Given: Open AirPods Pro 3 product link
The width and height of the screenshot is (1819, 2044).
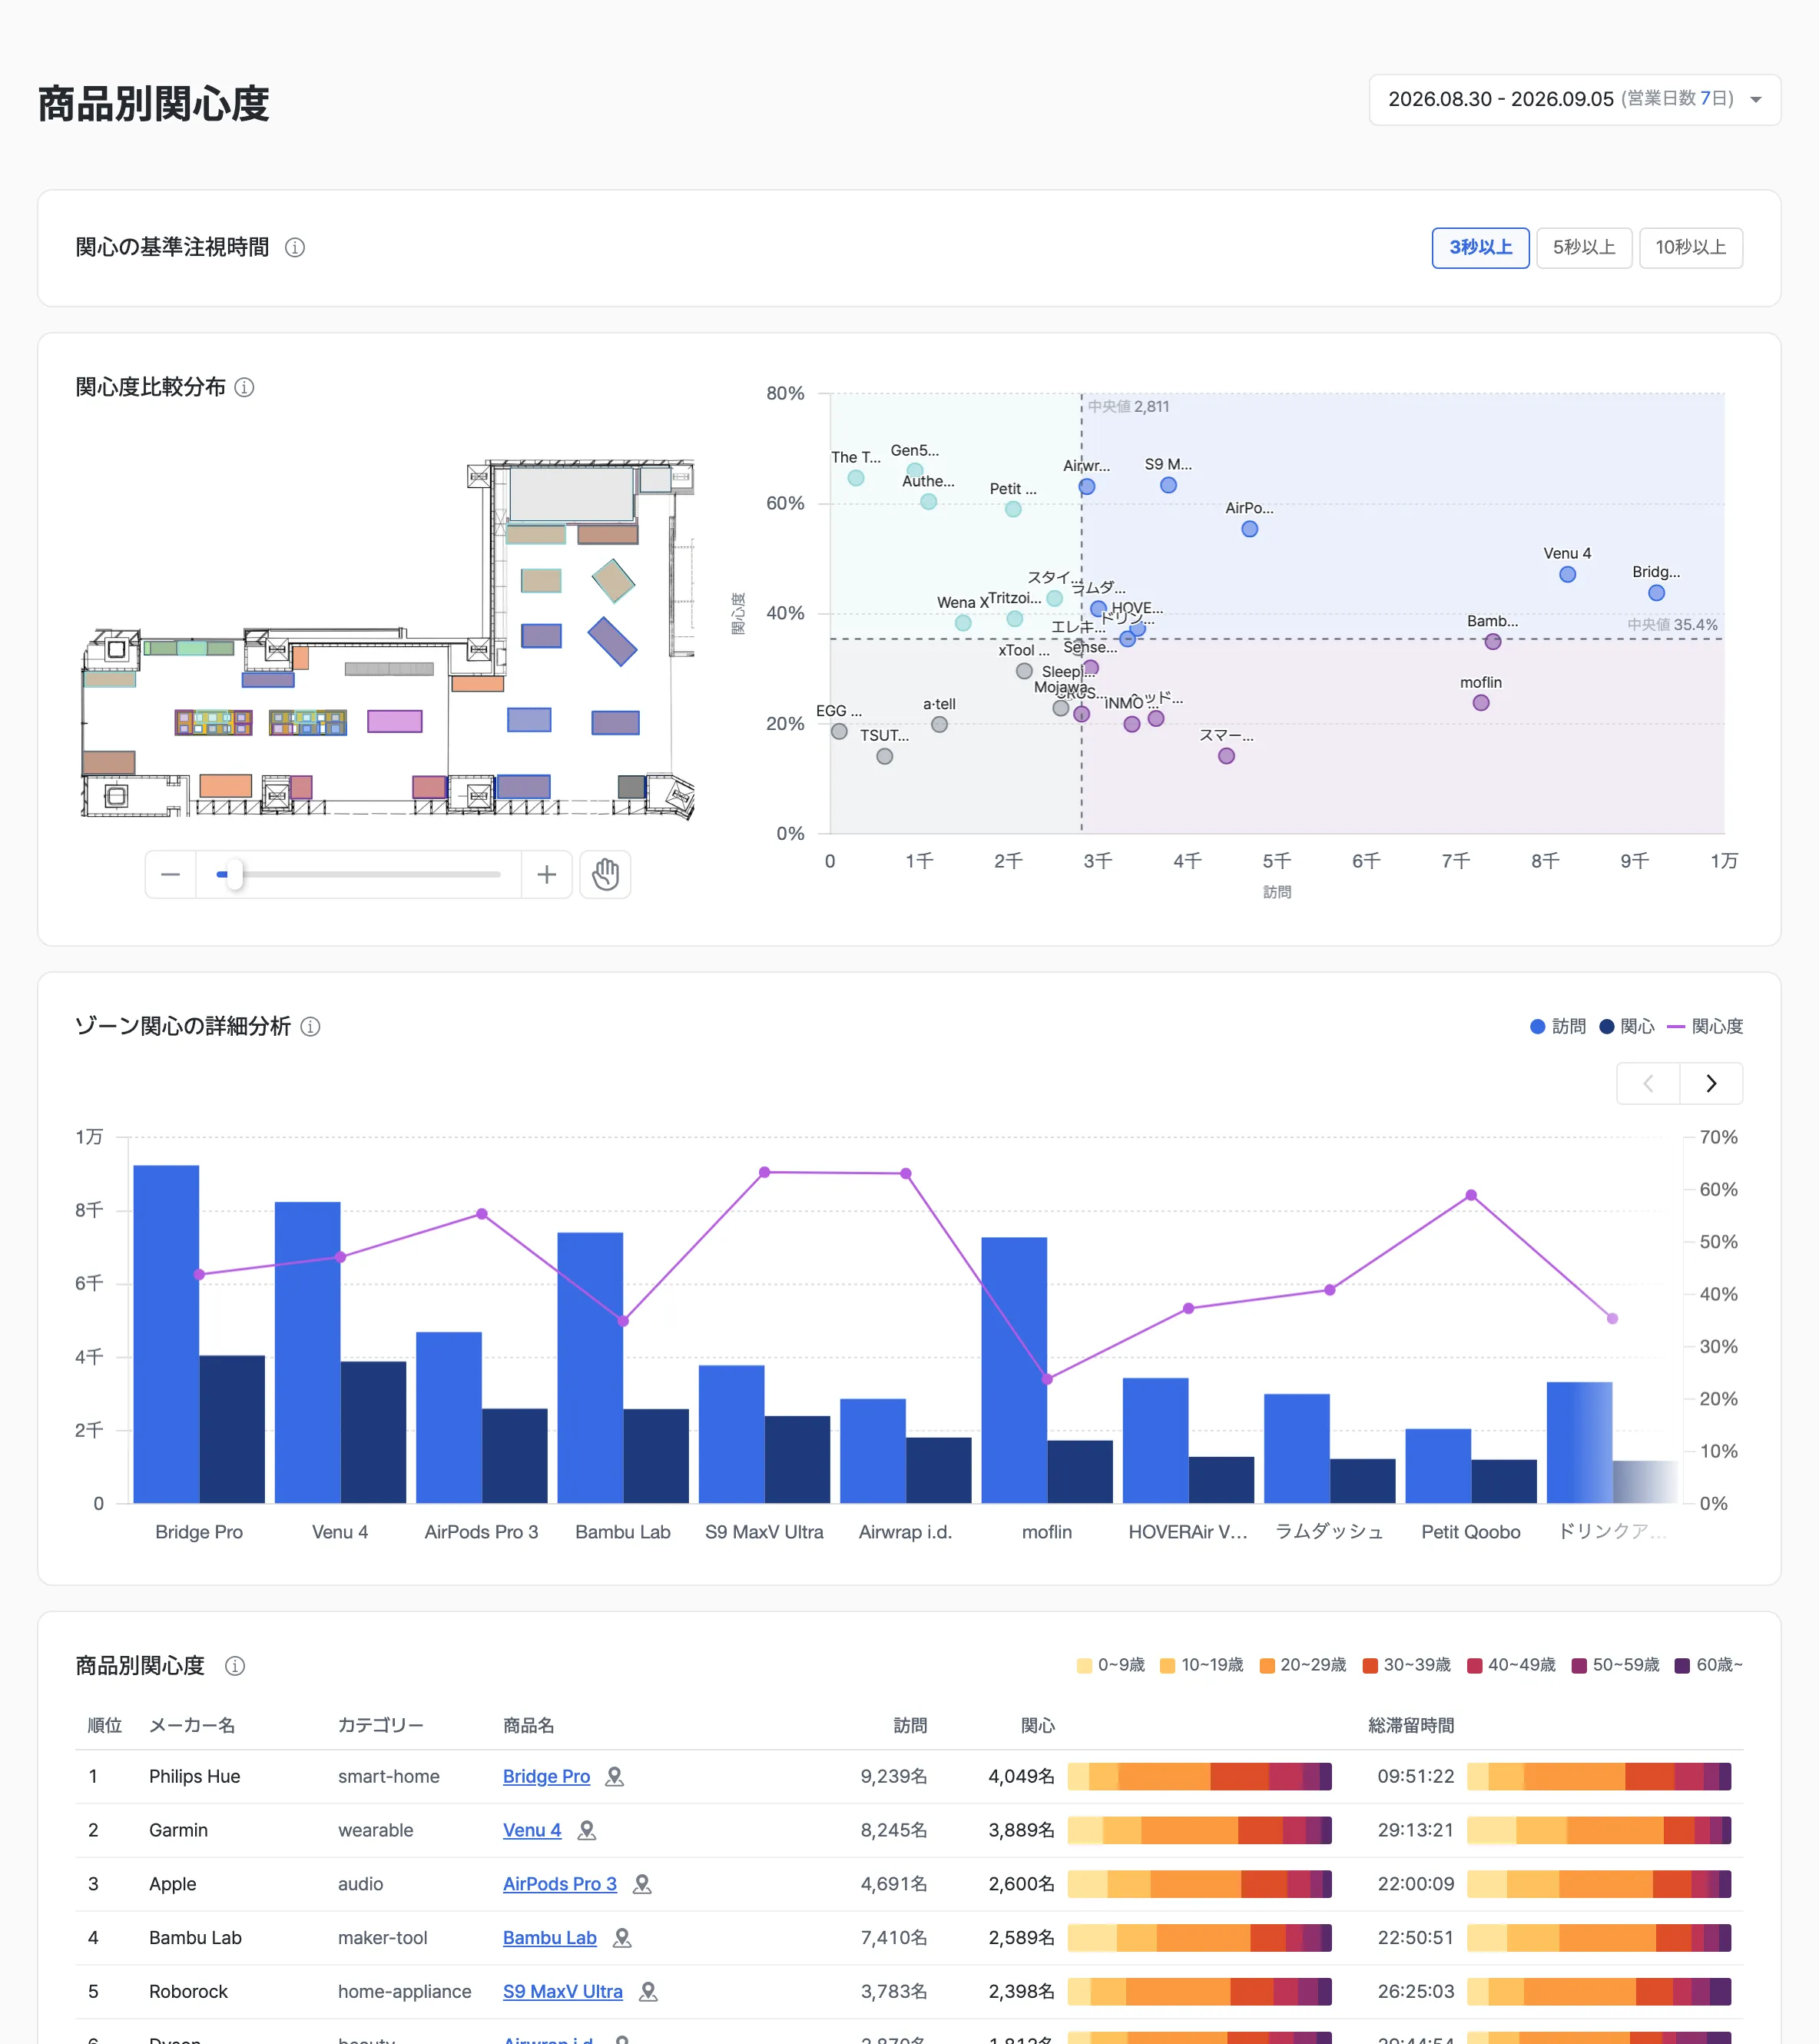Looking at the screenshot, I should 560,1885.
